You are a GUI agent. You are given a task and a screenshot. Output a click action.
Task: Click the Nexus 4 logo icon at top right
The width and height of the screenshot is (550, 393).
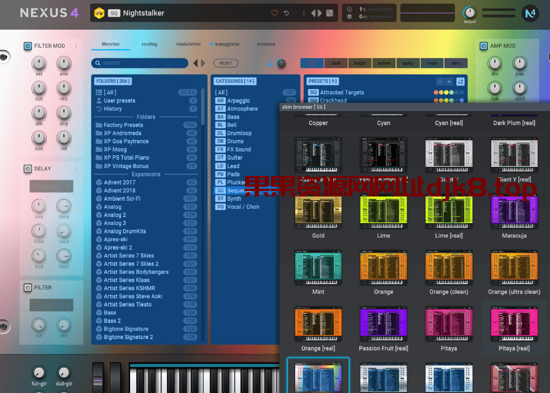[530, 13]
